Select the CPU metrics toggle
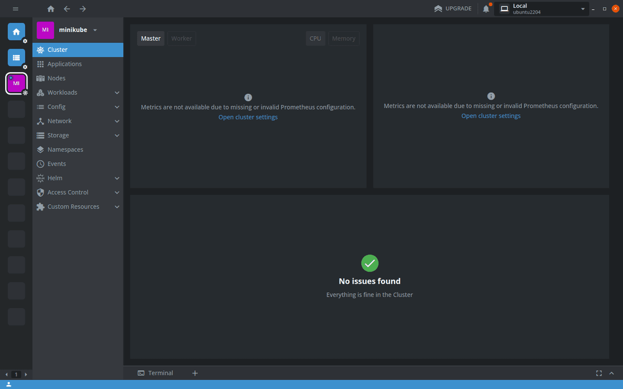 click(x=315, y=38)
